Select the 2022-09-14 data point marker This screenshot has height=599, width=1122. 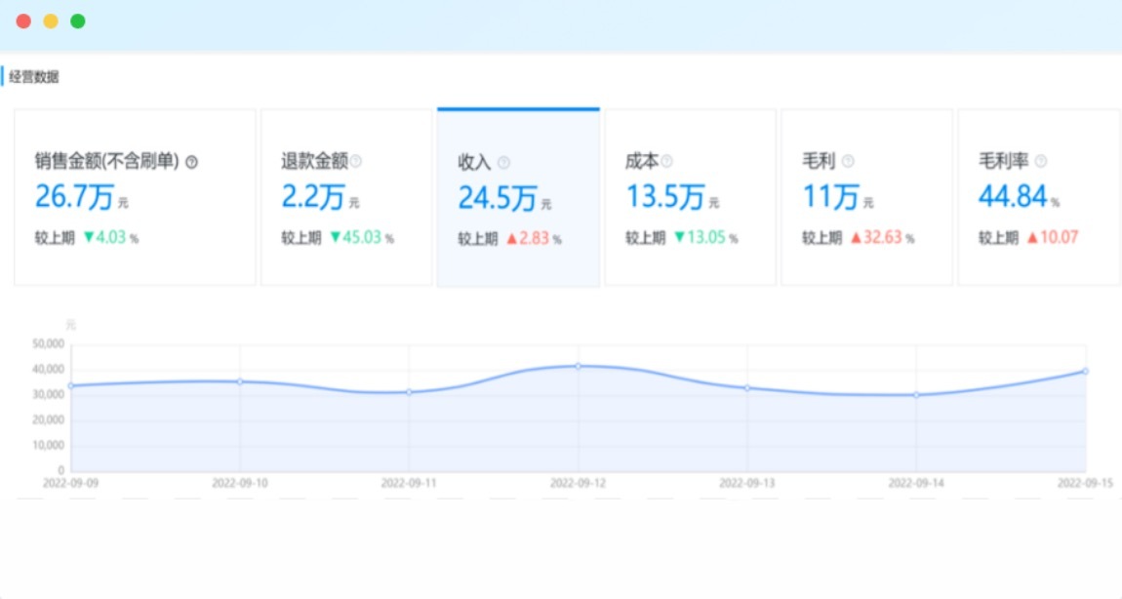[916, 395]
